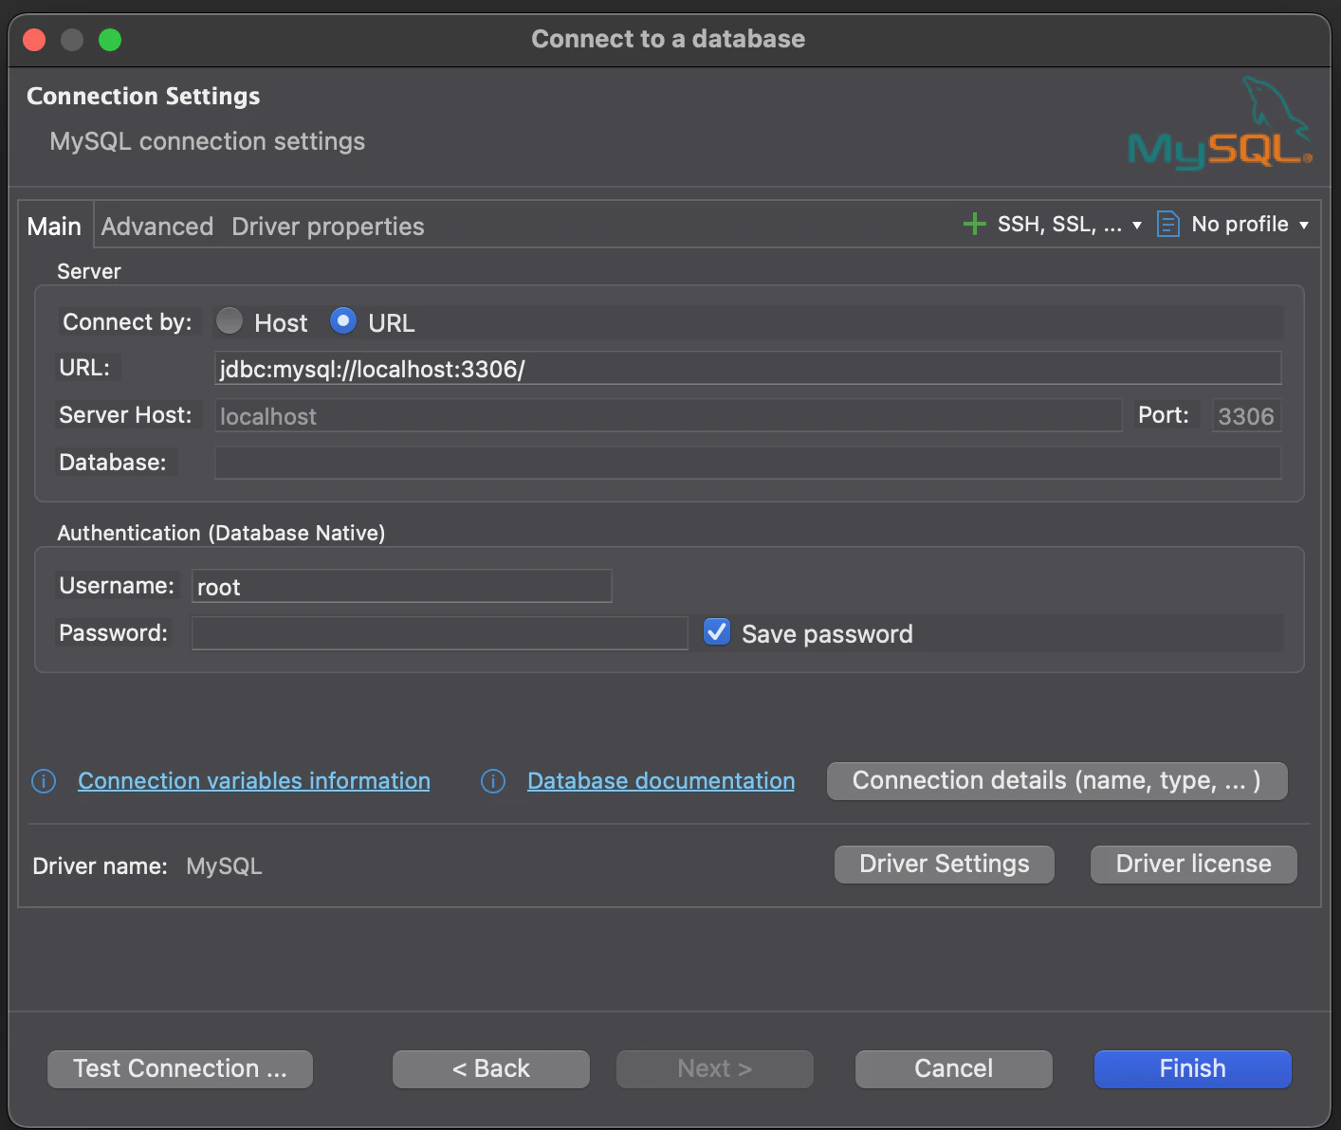The height and width of the screenshot is (1130, 1341).
Task: Open Driver license
Action: click(x=1194, y=865)
